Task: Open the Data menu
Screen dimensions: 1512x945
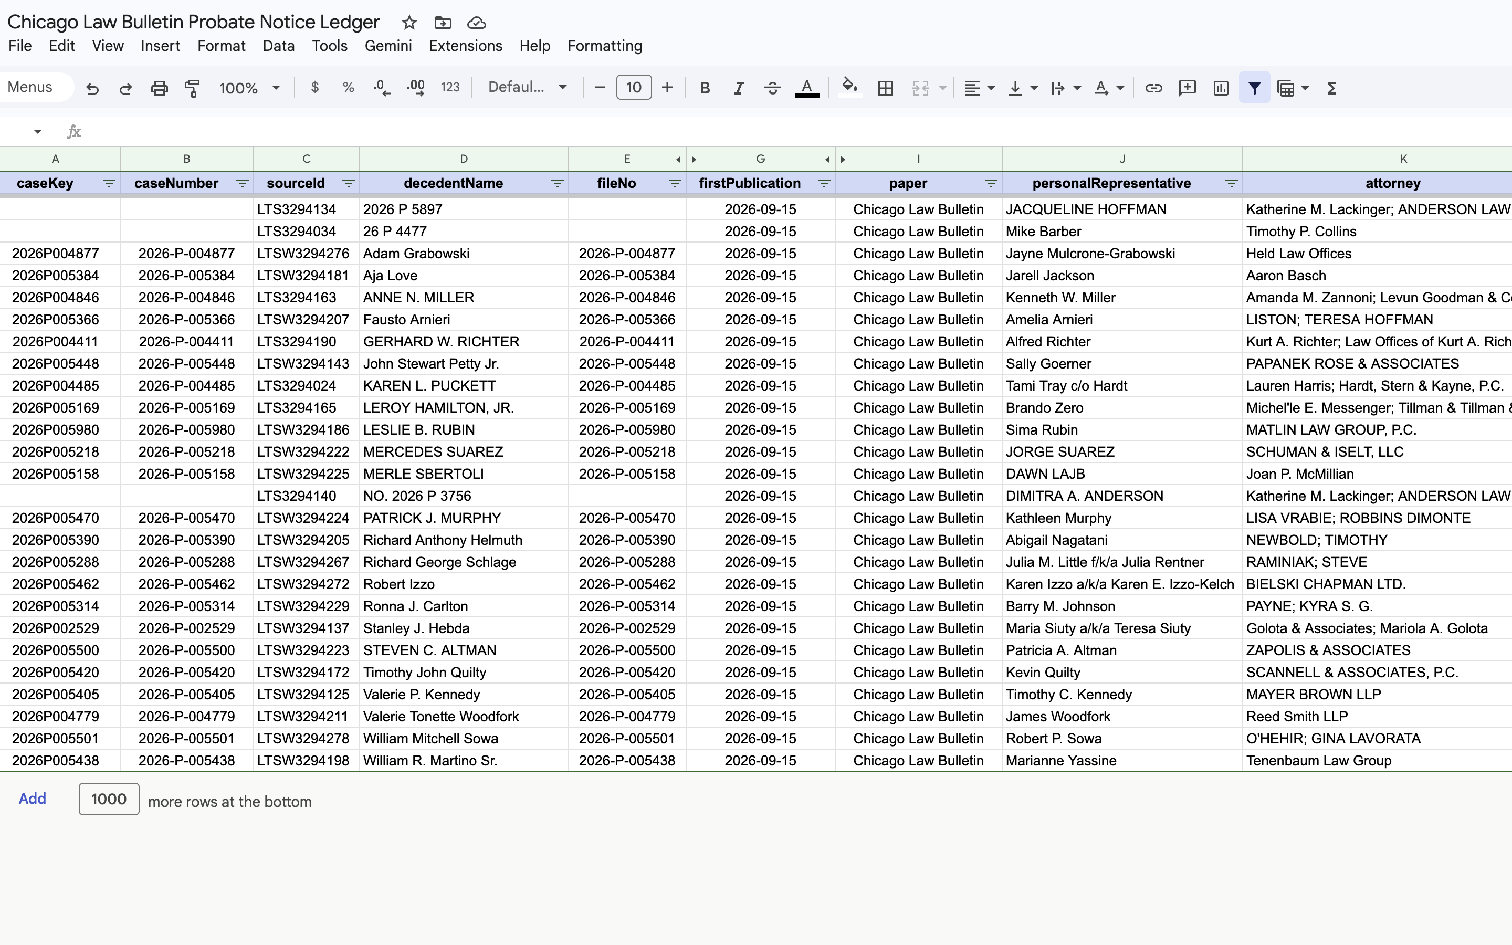Action: (x=279, y=46)
